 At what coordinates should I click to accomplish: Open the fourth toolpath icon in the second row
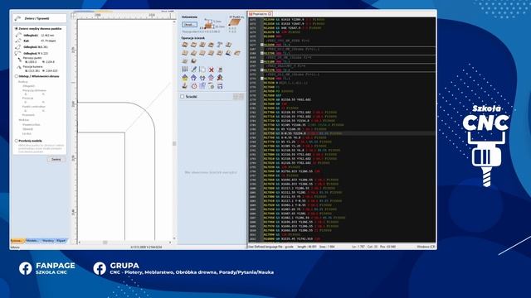tap(211, 53)
